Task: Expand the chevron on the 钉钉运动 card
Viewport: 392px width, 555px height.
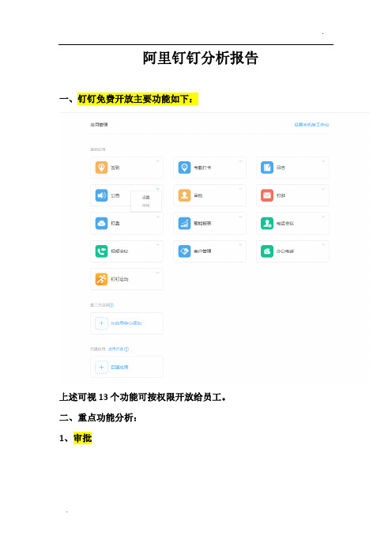Action: (158, 273)
